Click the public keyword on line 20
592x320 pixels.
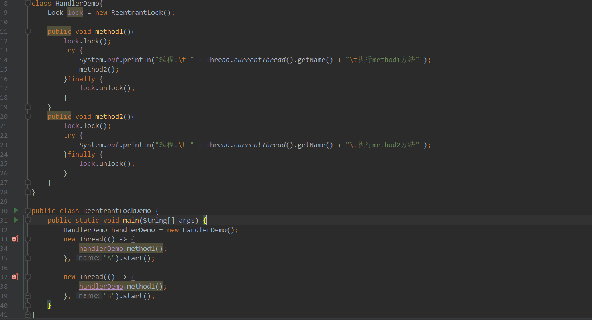point(59,116)
